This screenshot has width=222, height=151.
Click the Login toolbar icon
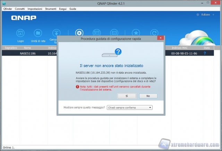click(20, 33)
